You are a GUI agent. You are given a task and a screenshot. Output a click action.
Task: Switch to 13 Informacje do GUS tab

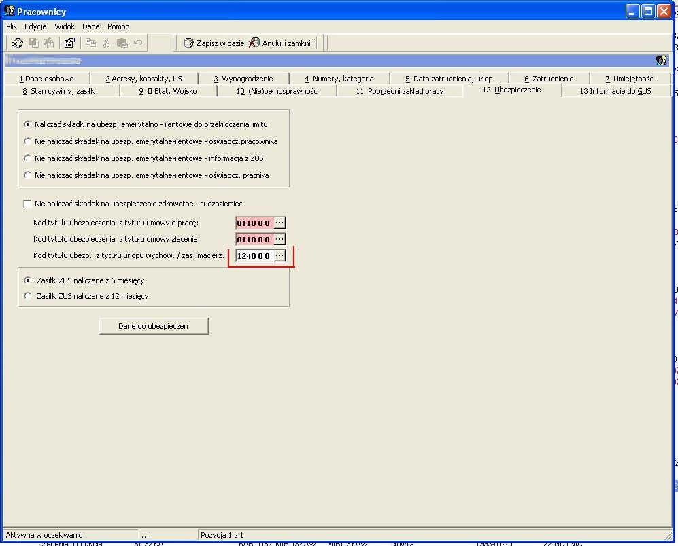tap(615, 91)
